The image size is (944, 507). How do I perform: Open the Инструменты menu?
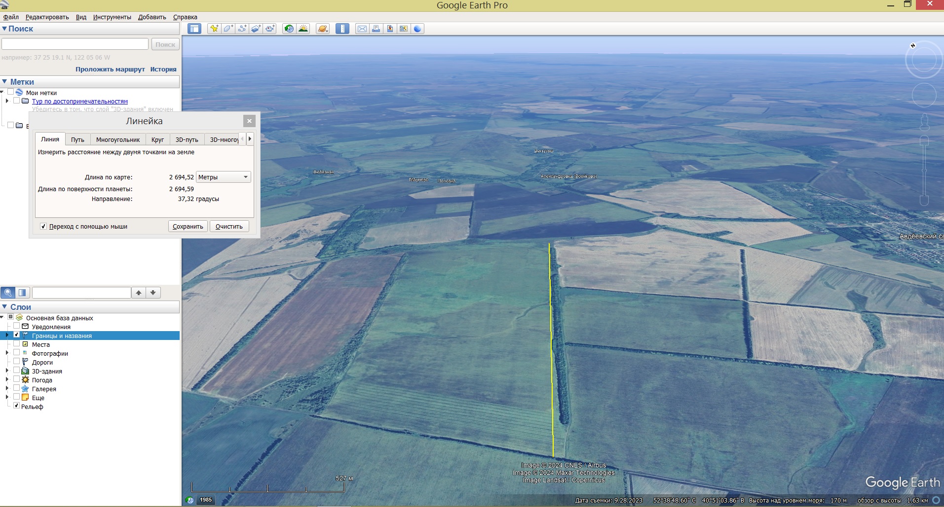pos(112,17)
